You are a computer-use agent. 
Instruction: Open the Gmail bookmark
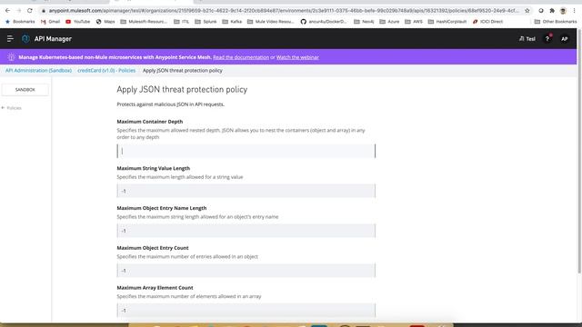(x=50, y=22)
